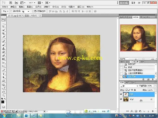Viewport: 158px width, 118px height.
Task: Toggle Quick Mask mode
Action: [3, 107]
